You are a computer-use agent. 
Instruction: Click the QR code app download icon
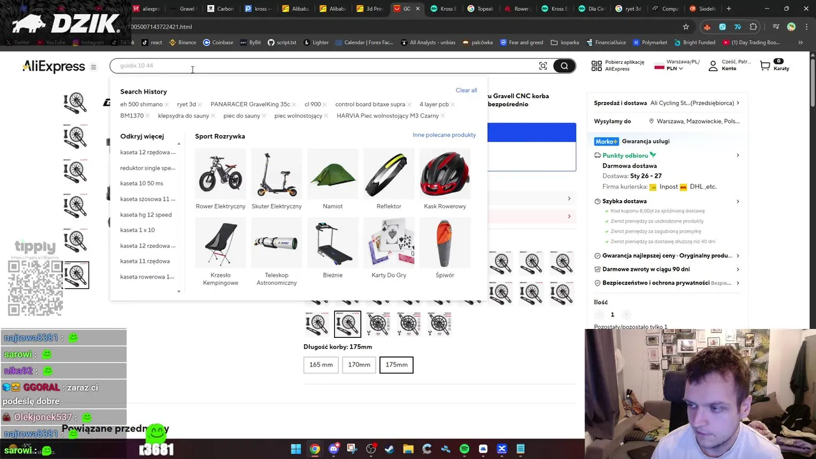(x=597, y=66)
